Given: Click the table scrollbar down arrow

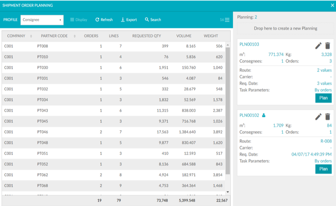Looking at the screenshot, I should point(228,192).
